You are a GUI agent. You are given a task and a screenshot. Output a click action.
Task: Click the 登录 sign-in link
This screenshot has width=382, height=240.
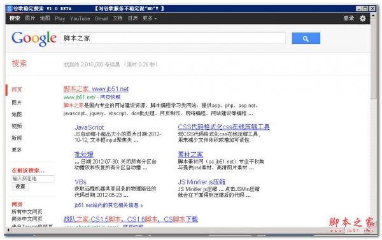point(349,18)
